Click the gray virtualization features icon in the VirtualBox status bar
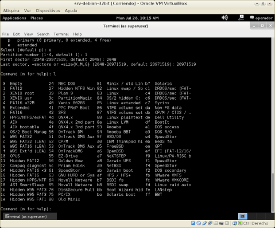Image resolution: width=275 pixels, height=228 pixels. click(227, 223)
